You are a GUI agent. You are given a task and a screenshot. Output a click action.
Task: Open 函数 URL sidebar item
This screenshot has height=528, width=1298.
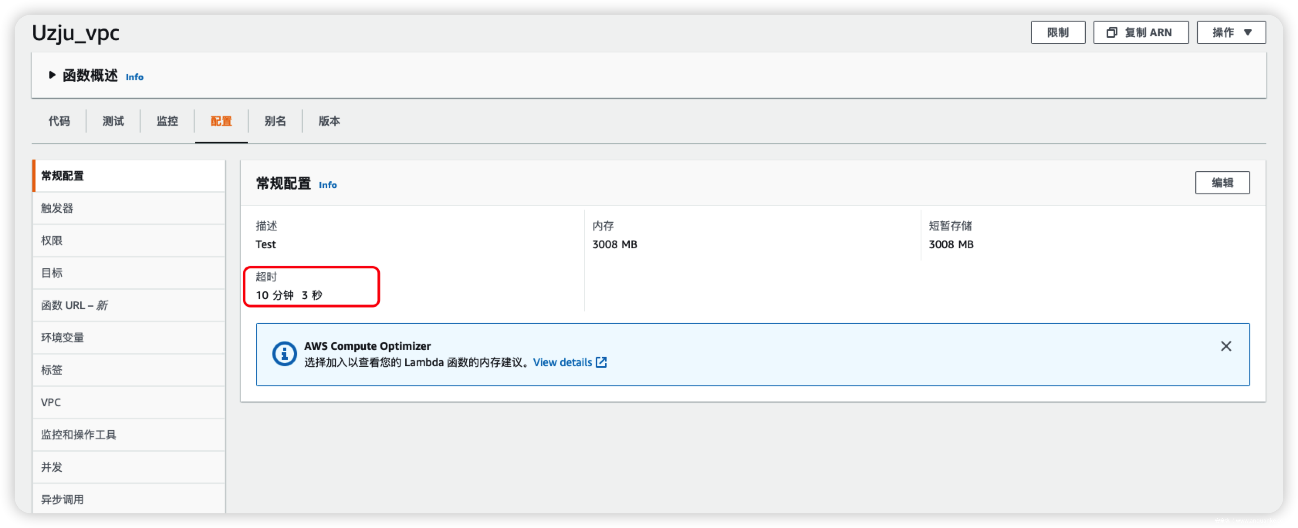(74, 306)
